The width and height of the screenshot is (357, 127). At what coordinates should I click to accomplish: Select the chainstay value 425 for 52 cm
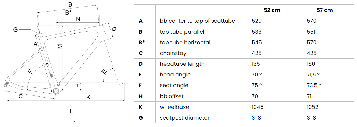[256, 53]
